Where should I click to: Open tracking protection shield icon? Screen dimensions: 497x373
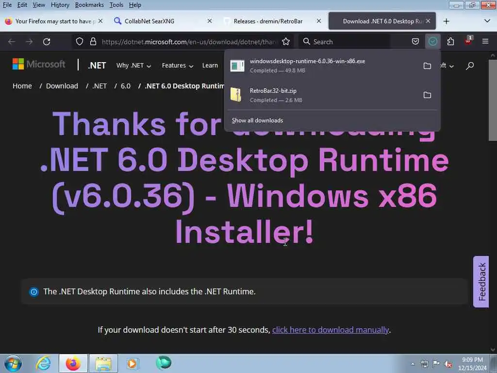click(80, 42)
